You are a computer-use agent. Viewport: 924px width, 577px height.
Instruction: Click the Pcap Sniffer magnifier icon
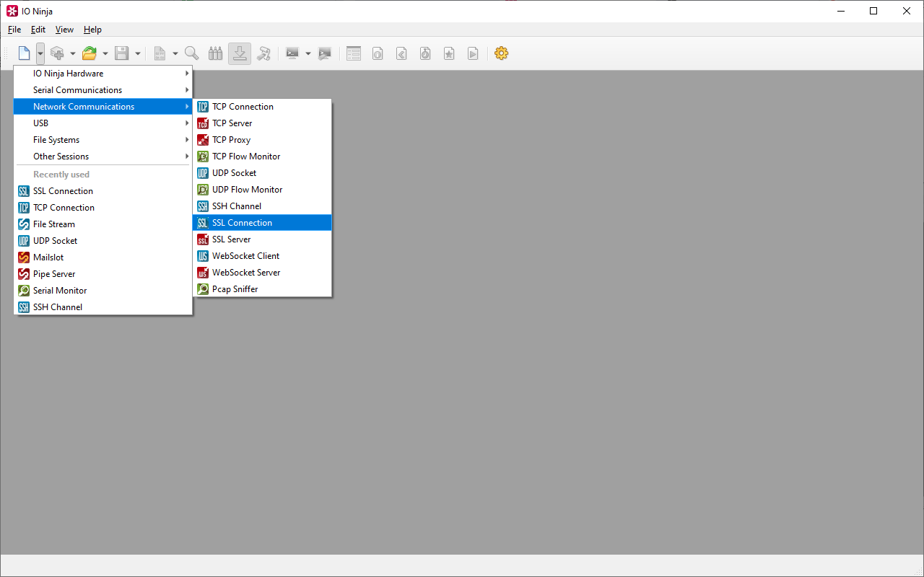203,289
